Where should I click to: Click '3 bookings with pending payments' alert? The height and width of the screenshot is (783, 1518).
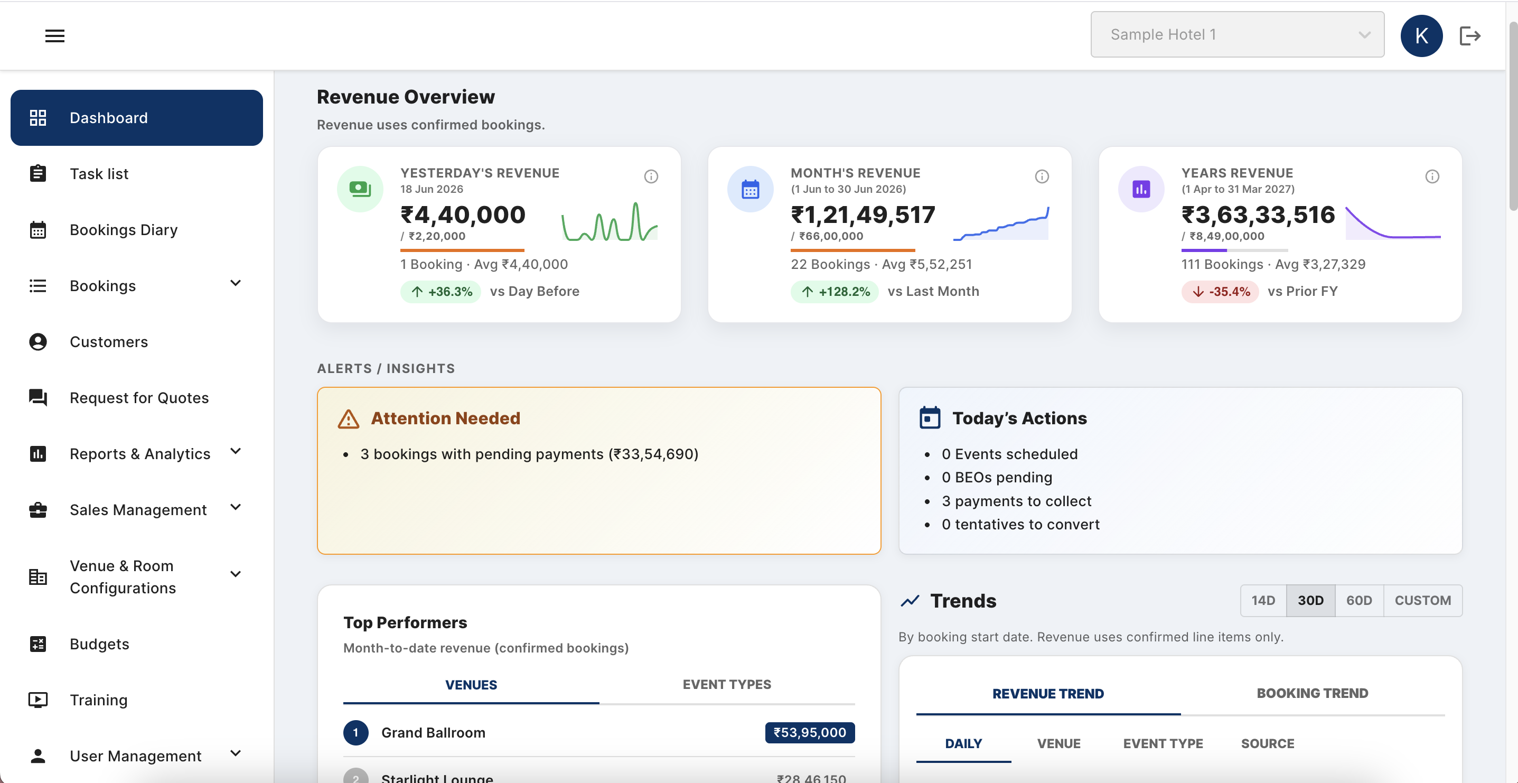(x=529, y=454)
